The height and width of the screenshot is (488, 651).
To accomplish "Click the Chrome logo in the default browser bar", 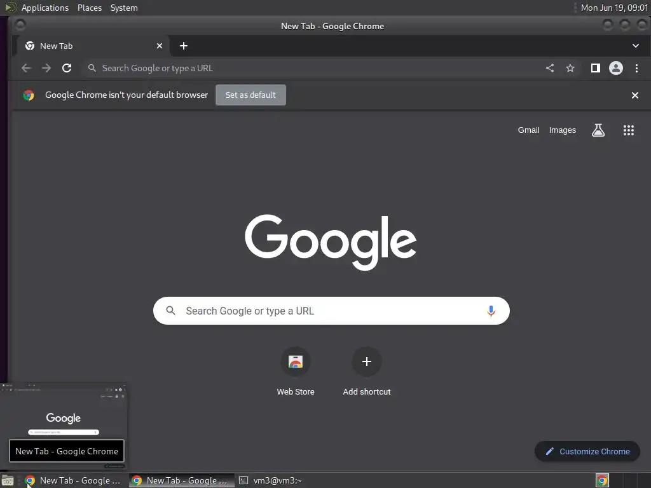I will (29, 95).
